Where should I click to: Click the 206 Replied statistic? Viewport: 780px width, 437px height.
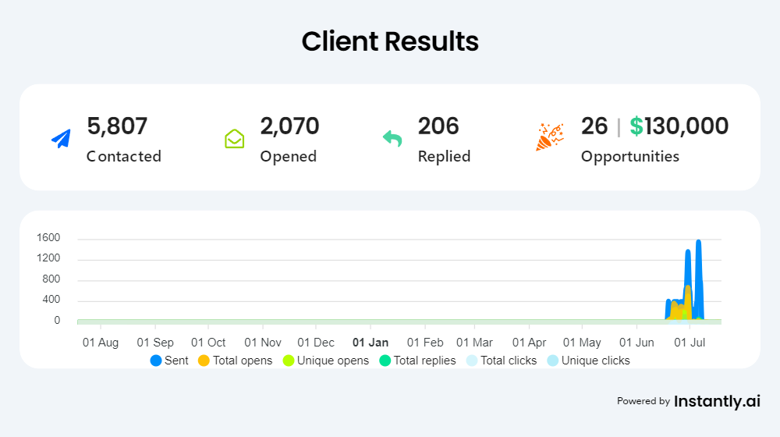(438, 126)
